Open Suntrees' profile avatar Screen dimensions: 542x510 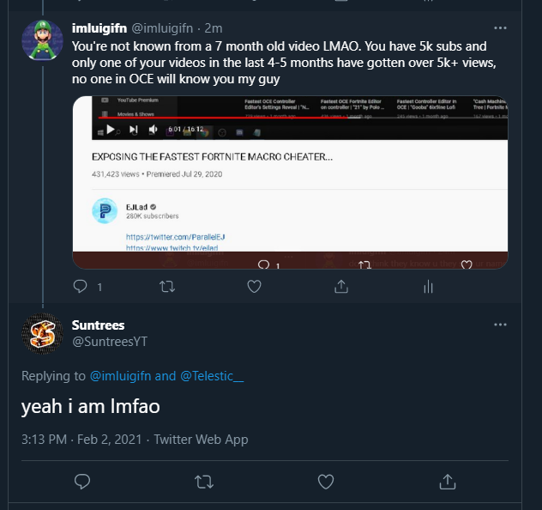click(42, 334)
